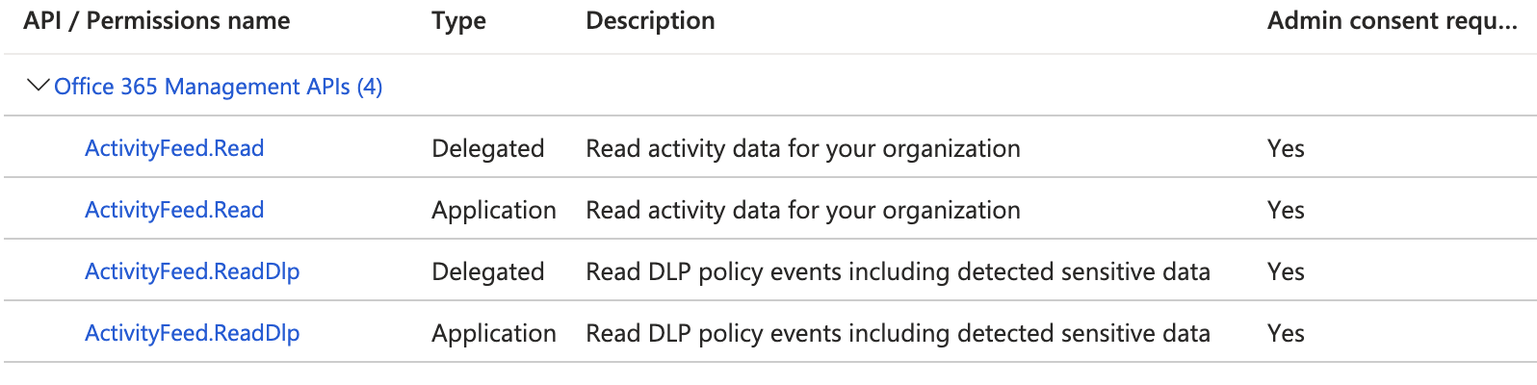Screen dimensions: 1537x385
Task: Click Yes admin consent for Delegated ActivityFeed.Read
Action: [x=1286, y=148]
